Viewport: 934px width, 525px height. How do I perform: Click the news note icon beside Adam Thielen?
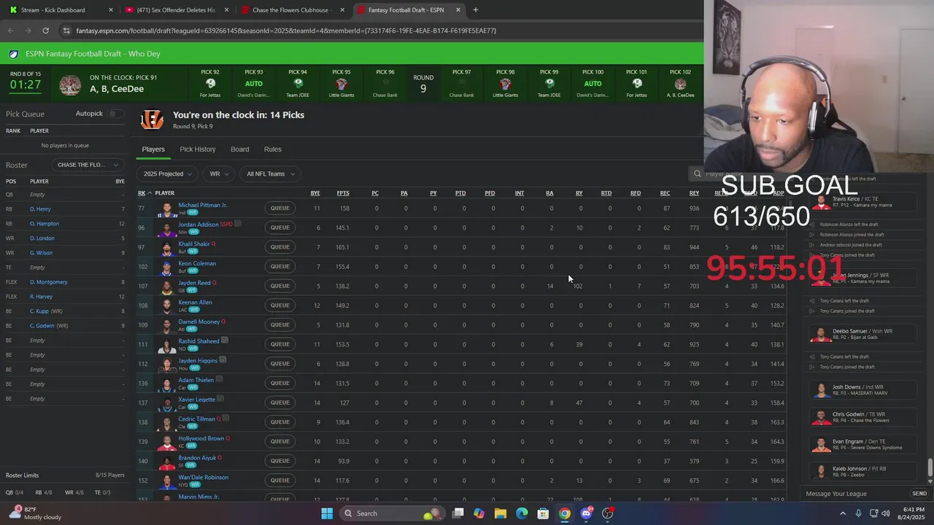point(220,379)
